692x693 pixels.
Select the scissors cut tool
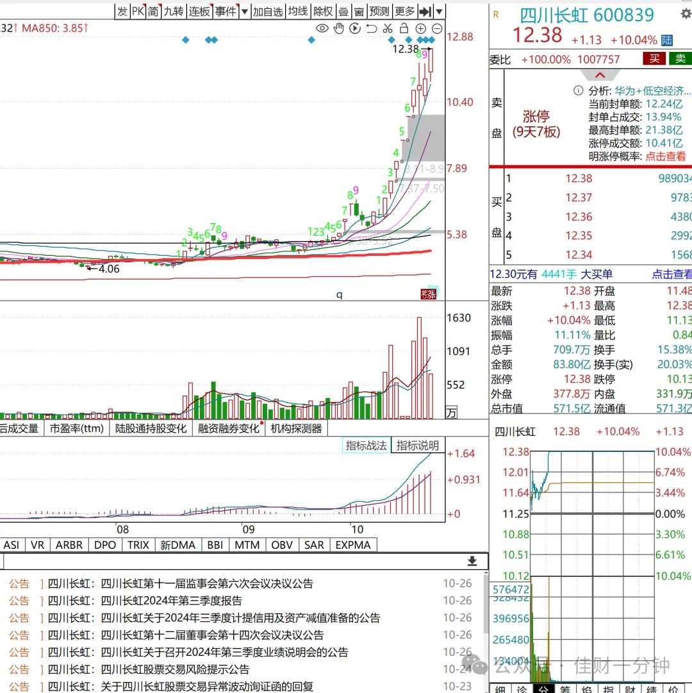click(388, 28)
